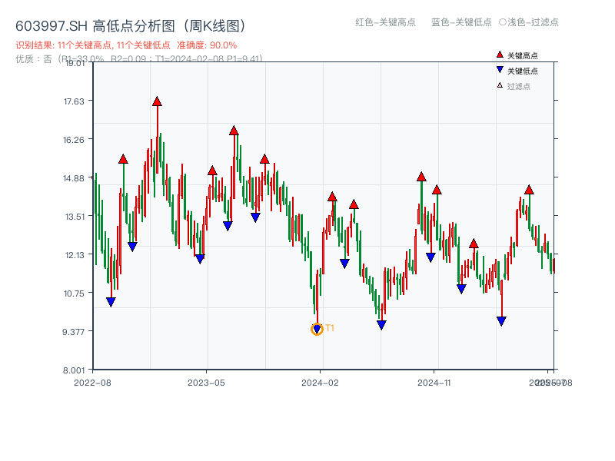Click the rightmost red triangle near 14.5
Screen dimensions: 615x461
[529, 188]
